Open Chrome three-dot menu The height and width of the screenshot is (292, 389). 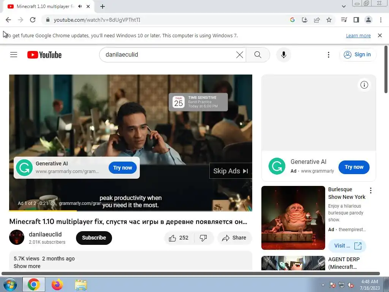tap(381, 20)
